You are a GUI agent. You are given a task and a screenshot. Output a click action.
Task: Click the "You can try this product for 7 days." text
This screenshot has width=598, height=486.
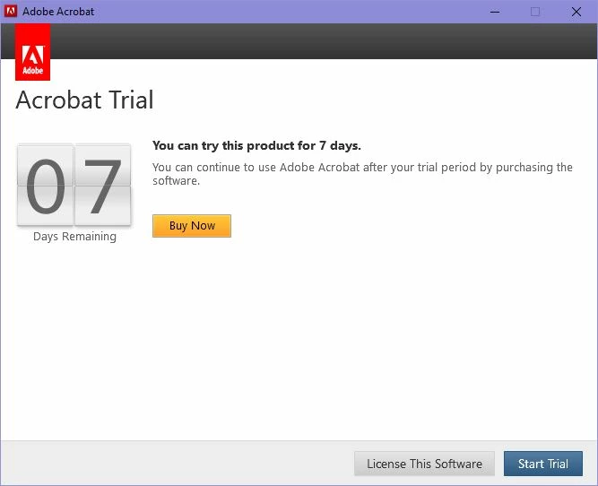[x=256, y=145]
